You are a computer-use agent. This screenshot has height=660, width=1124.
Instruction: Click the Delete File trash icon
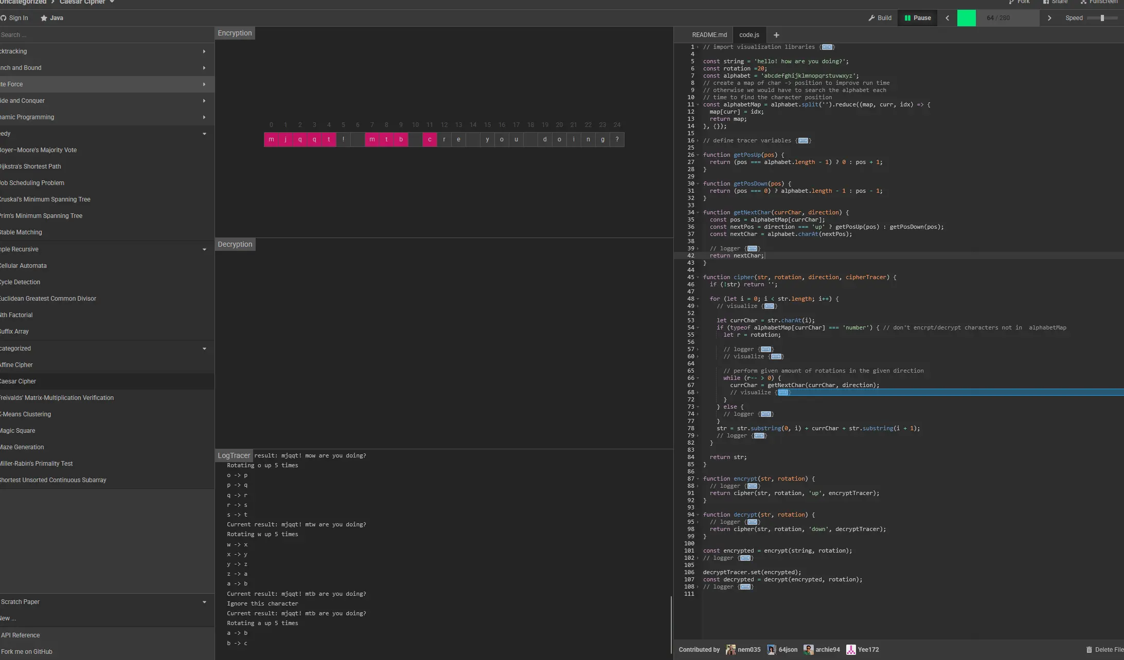click(x=1089, y=650)
